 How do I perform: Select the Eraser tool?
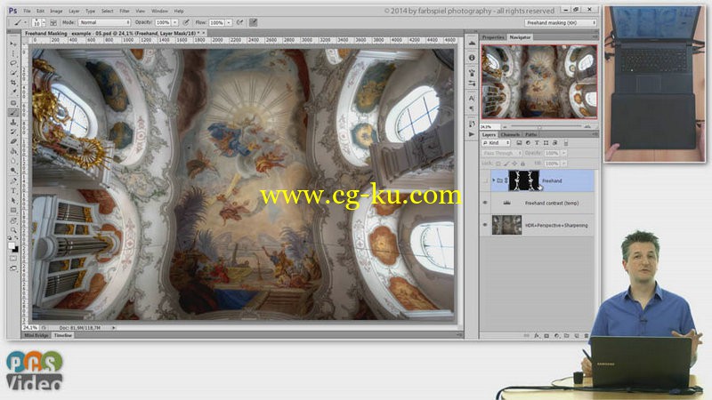[x=13, y=142]
